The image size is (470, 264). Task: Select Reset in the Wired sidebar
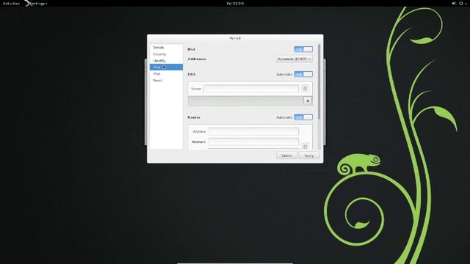tap(166, 81)
